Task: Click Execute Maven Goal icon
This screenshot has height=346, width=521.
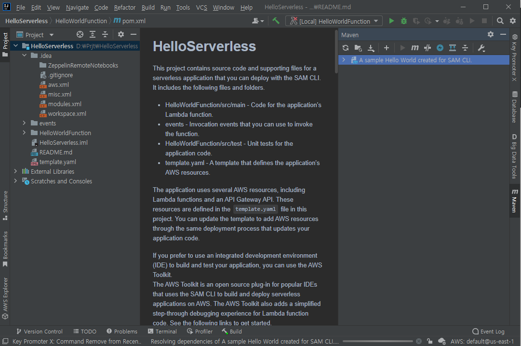Action: [x=415, y=48]
